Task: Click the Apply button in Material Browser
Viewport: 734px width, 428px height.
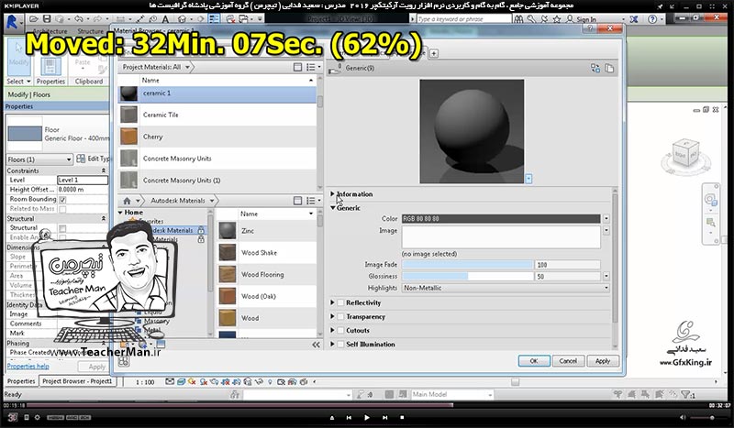Action: 603,361
